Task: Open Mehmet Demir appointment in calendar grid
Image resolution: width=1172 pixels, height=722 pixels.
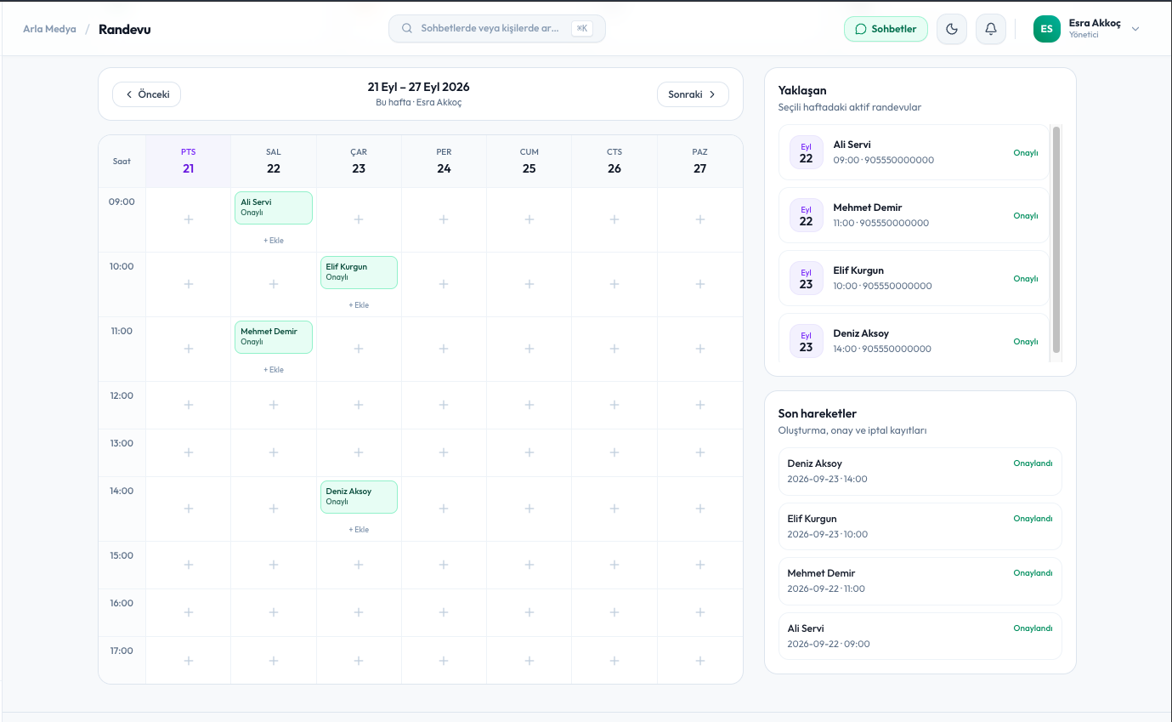Action: 274,337
